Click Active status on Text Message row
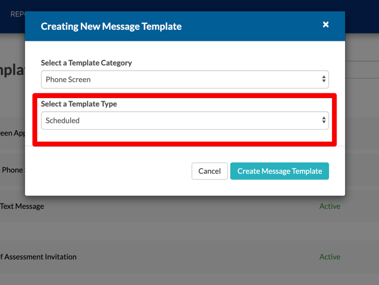 coord(330,206)
